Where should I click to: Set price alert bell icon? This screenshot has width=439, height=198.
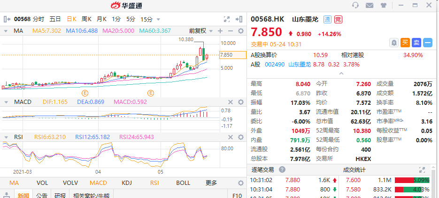(x=394, y=43)
